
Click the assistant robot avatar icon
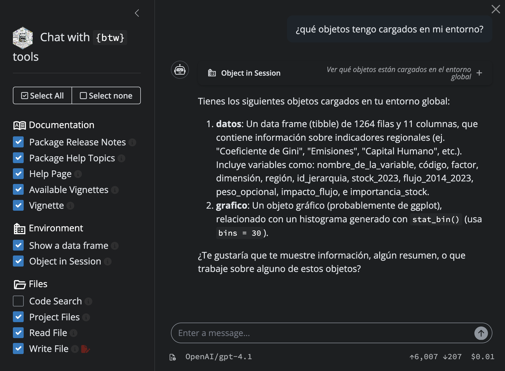[180, 70]
